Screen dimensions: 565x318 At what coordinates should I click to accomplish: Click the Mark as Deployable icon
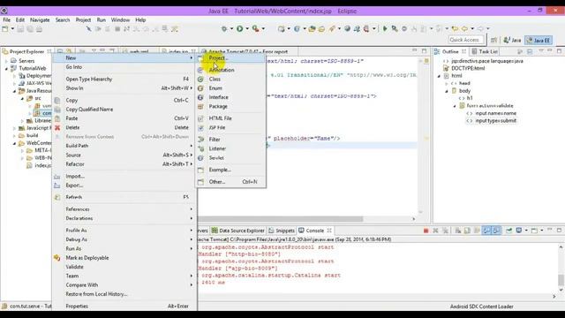click(57, 258)
